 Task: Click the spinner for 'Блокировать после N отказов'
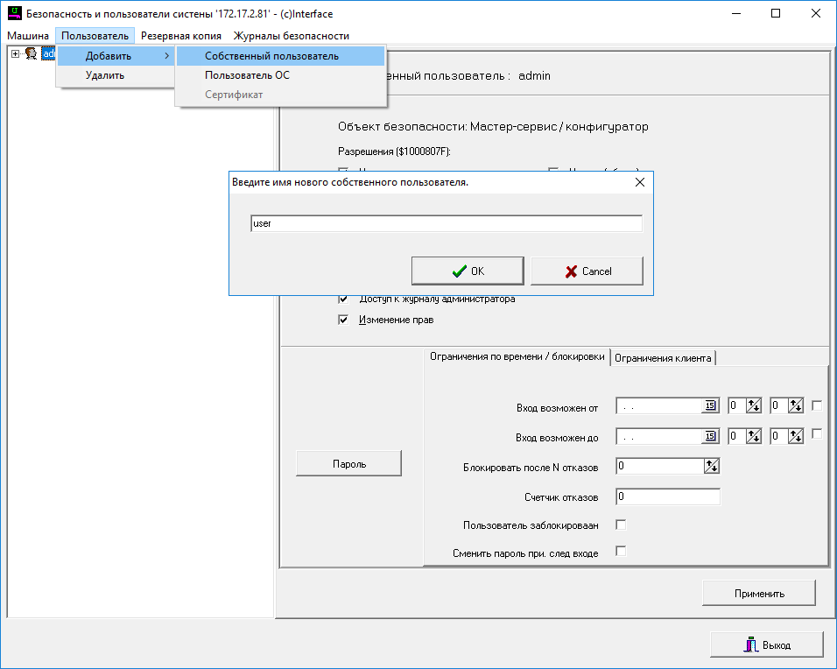711,467
